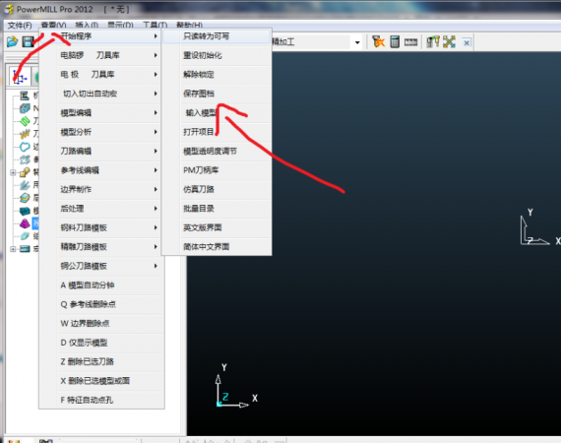Select the NC programs icon in the explorer tree

tap(25, 108)
